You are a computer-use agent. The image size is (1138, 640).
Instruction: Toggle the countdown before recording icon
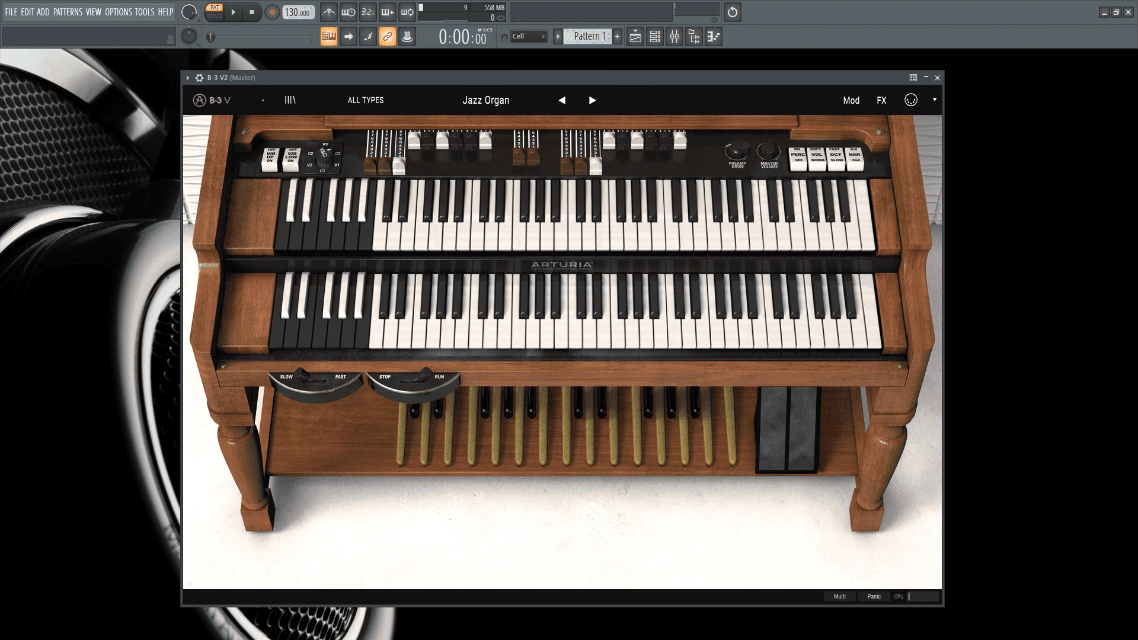367,12
